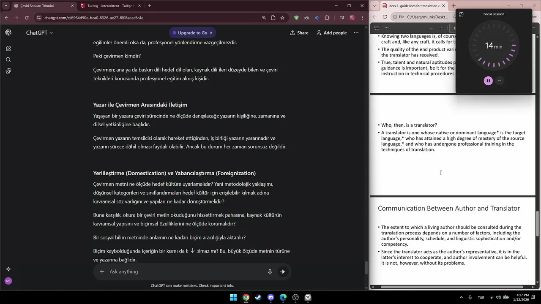The height and width of the screenshot is (304, 541).
Task: Click the page icon in Chrome address bar
Action: (273, 18)
